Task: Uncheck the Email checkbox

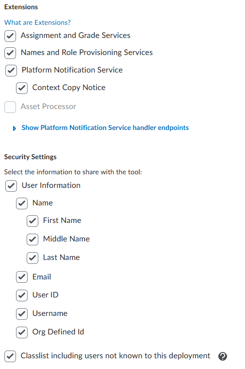Action: point(22,277)
